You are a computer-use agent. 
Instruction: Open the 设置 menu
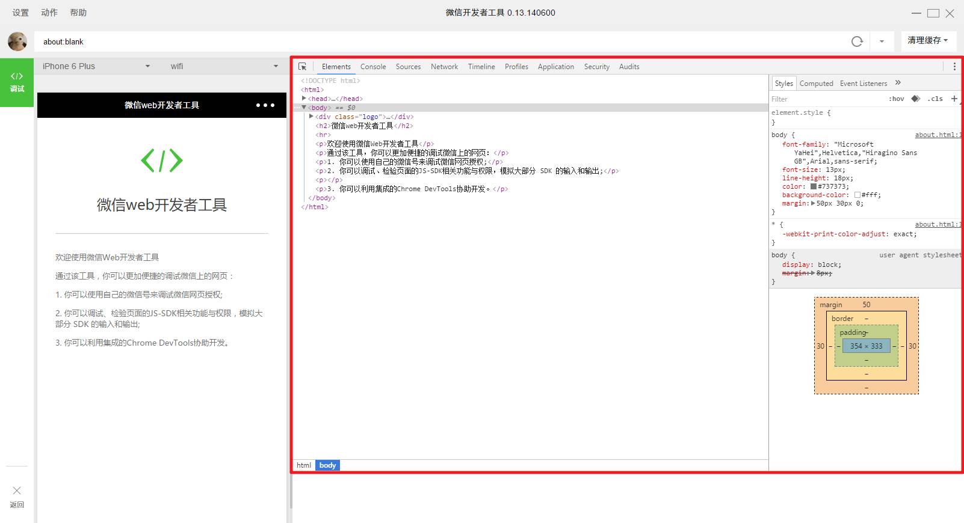point(20,13)
